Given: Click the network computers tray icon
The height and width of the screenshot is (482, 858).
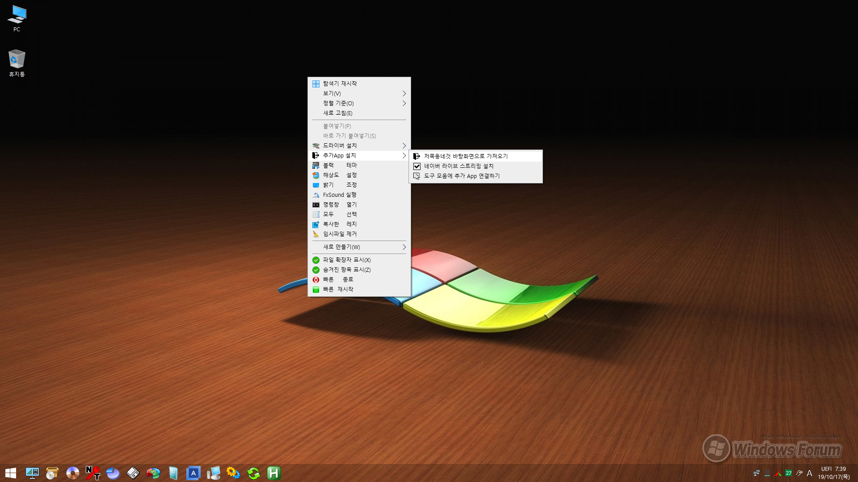Looking at the screenshot, I should click(x=757, y=473).
